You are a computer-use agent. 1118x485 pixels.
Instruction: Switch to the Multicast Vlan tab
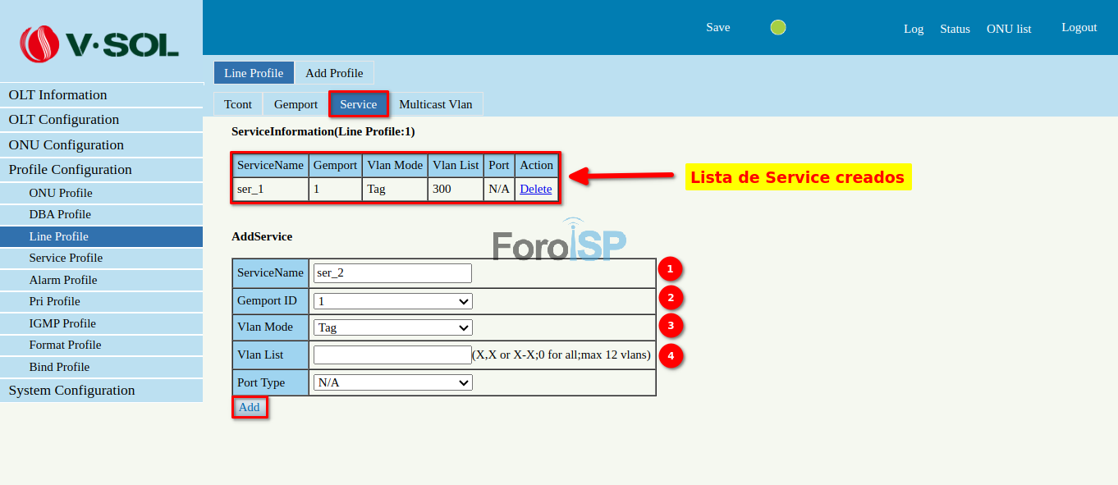point(436,104)
